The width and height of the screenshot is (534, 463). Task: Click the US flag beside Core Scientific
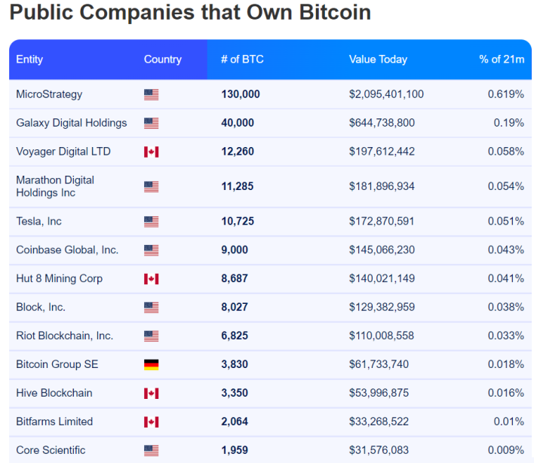pos(151,450)
